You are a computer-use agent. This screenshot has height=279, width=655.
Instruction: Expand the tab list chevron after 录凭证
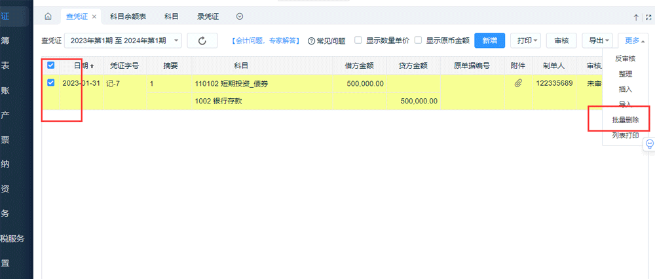(x=239, y=16)
